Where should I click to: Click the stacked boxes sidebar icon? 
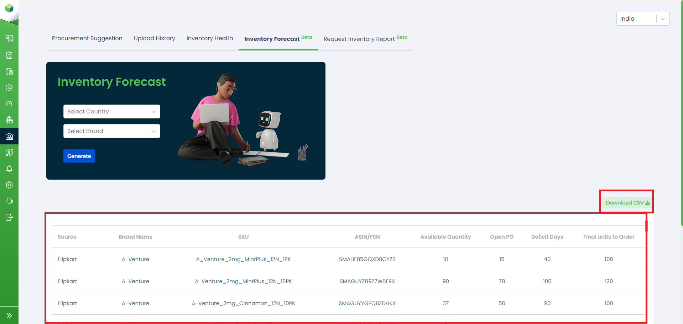[x=9, y=120]
